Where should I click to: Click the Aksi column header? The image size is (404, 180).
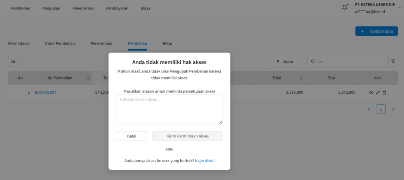click(378, 78)
